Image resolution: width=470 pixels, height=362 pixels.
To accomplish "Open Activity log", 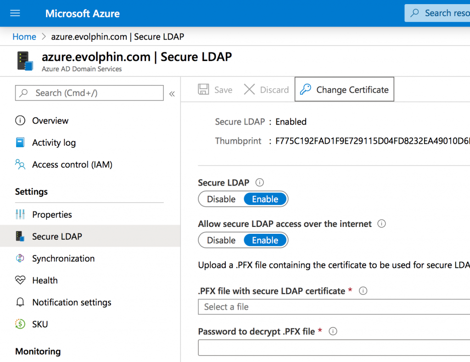I will coord(54,142).
